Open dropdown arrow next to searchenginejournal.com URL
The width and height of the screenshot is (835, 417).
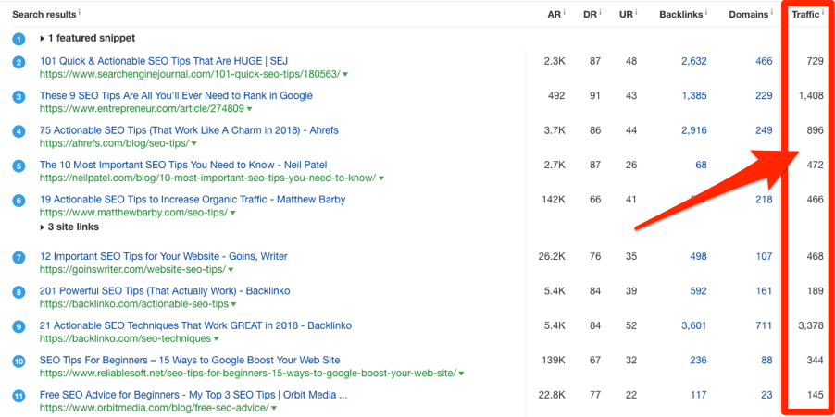(345, 75)
